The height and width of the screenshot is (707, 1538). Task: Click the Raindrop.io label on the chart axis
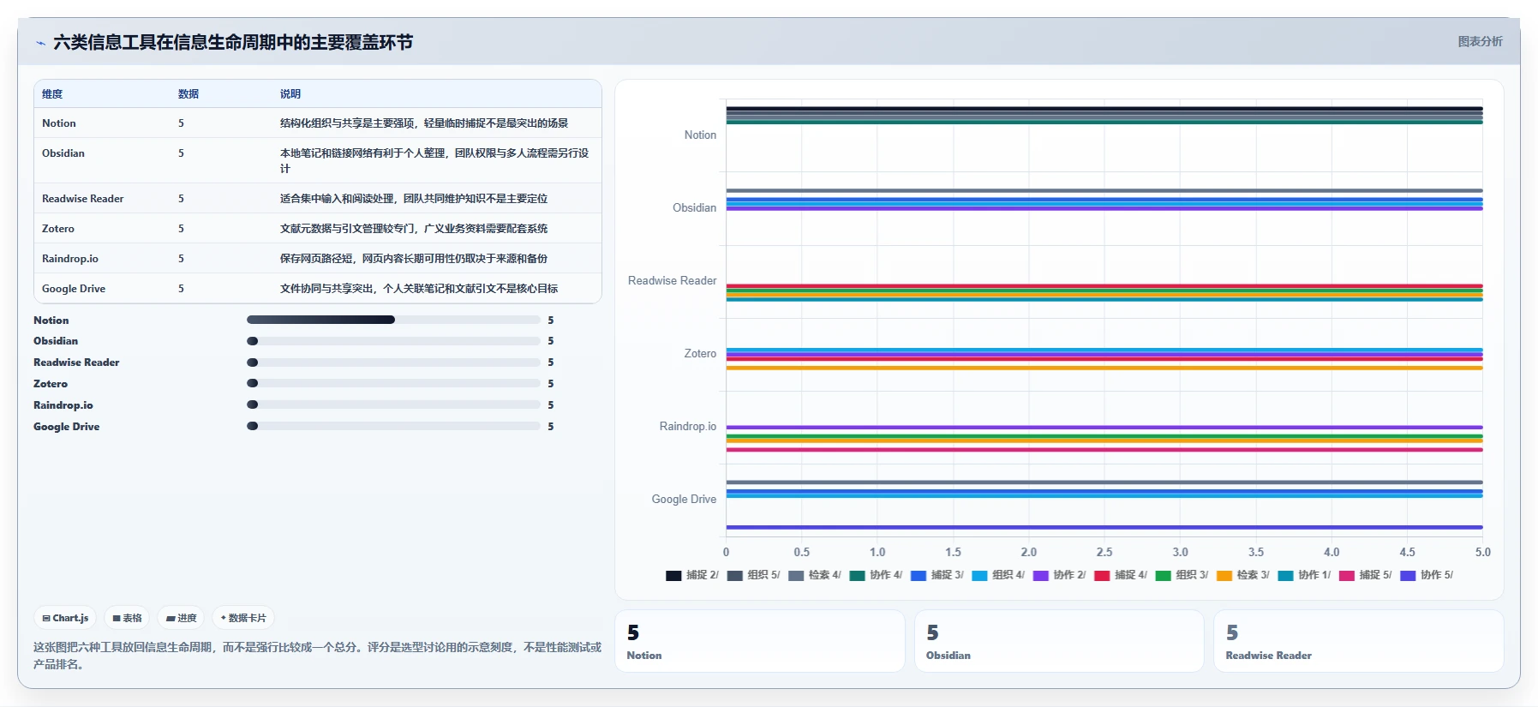(x=688, y=427)
